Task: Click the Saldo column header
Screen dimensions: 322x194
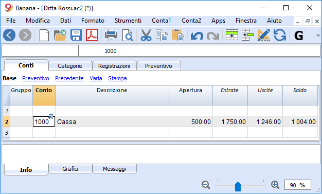Action: (300, 95)
